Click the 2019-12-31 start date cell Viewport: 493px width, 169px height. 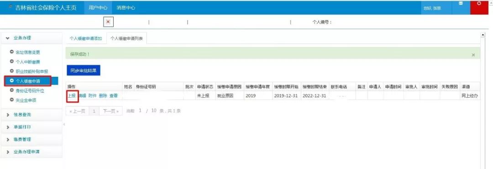pyautogui.click(x=286, y=95)
